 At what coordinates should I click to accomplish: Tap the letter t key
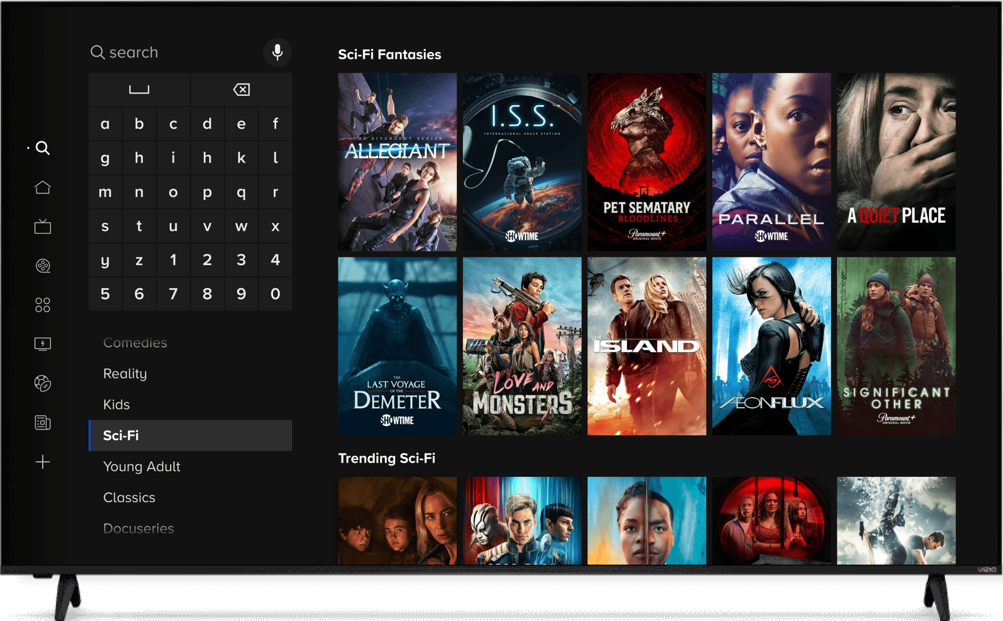[139, 226]
